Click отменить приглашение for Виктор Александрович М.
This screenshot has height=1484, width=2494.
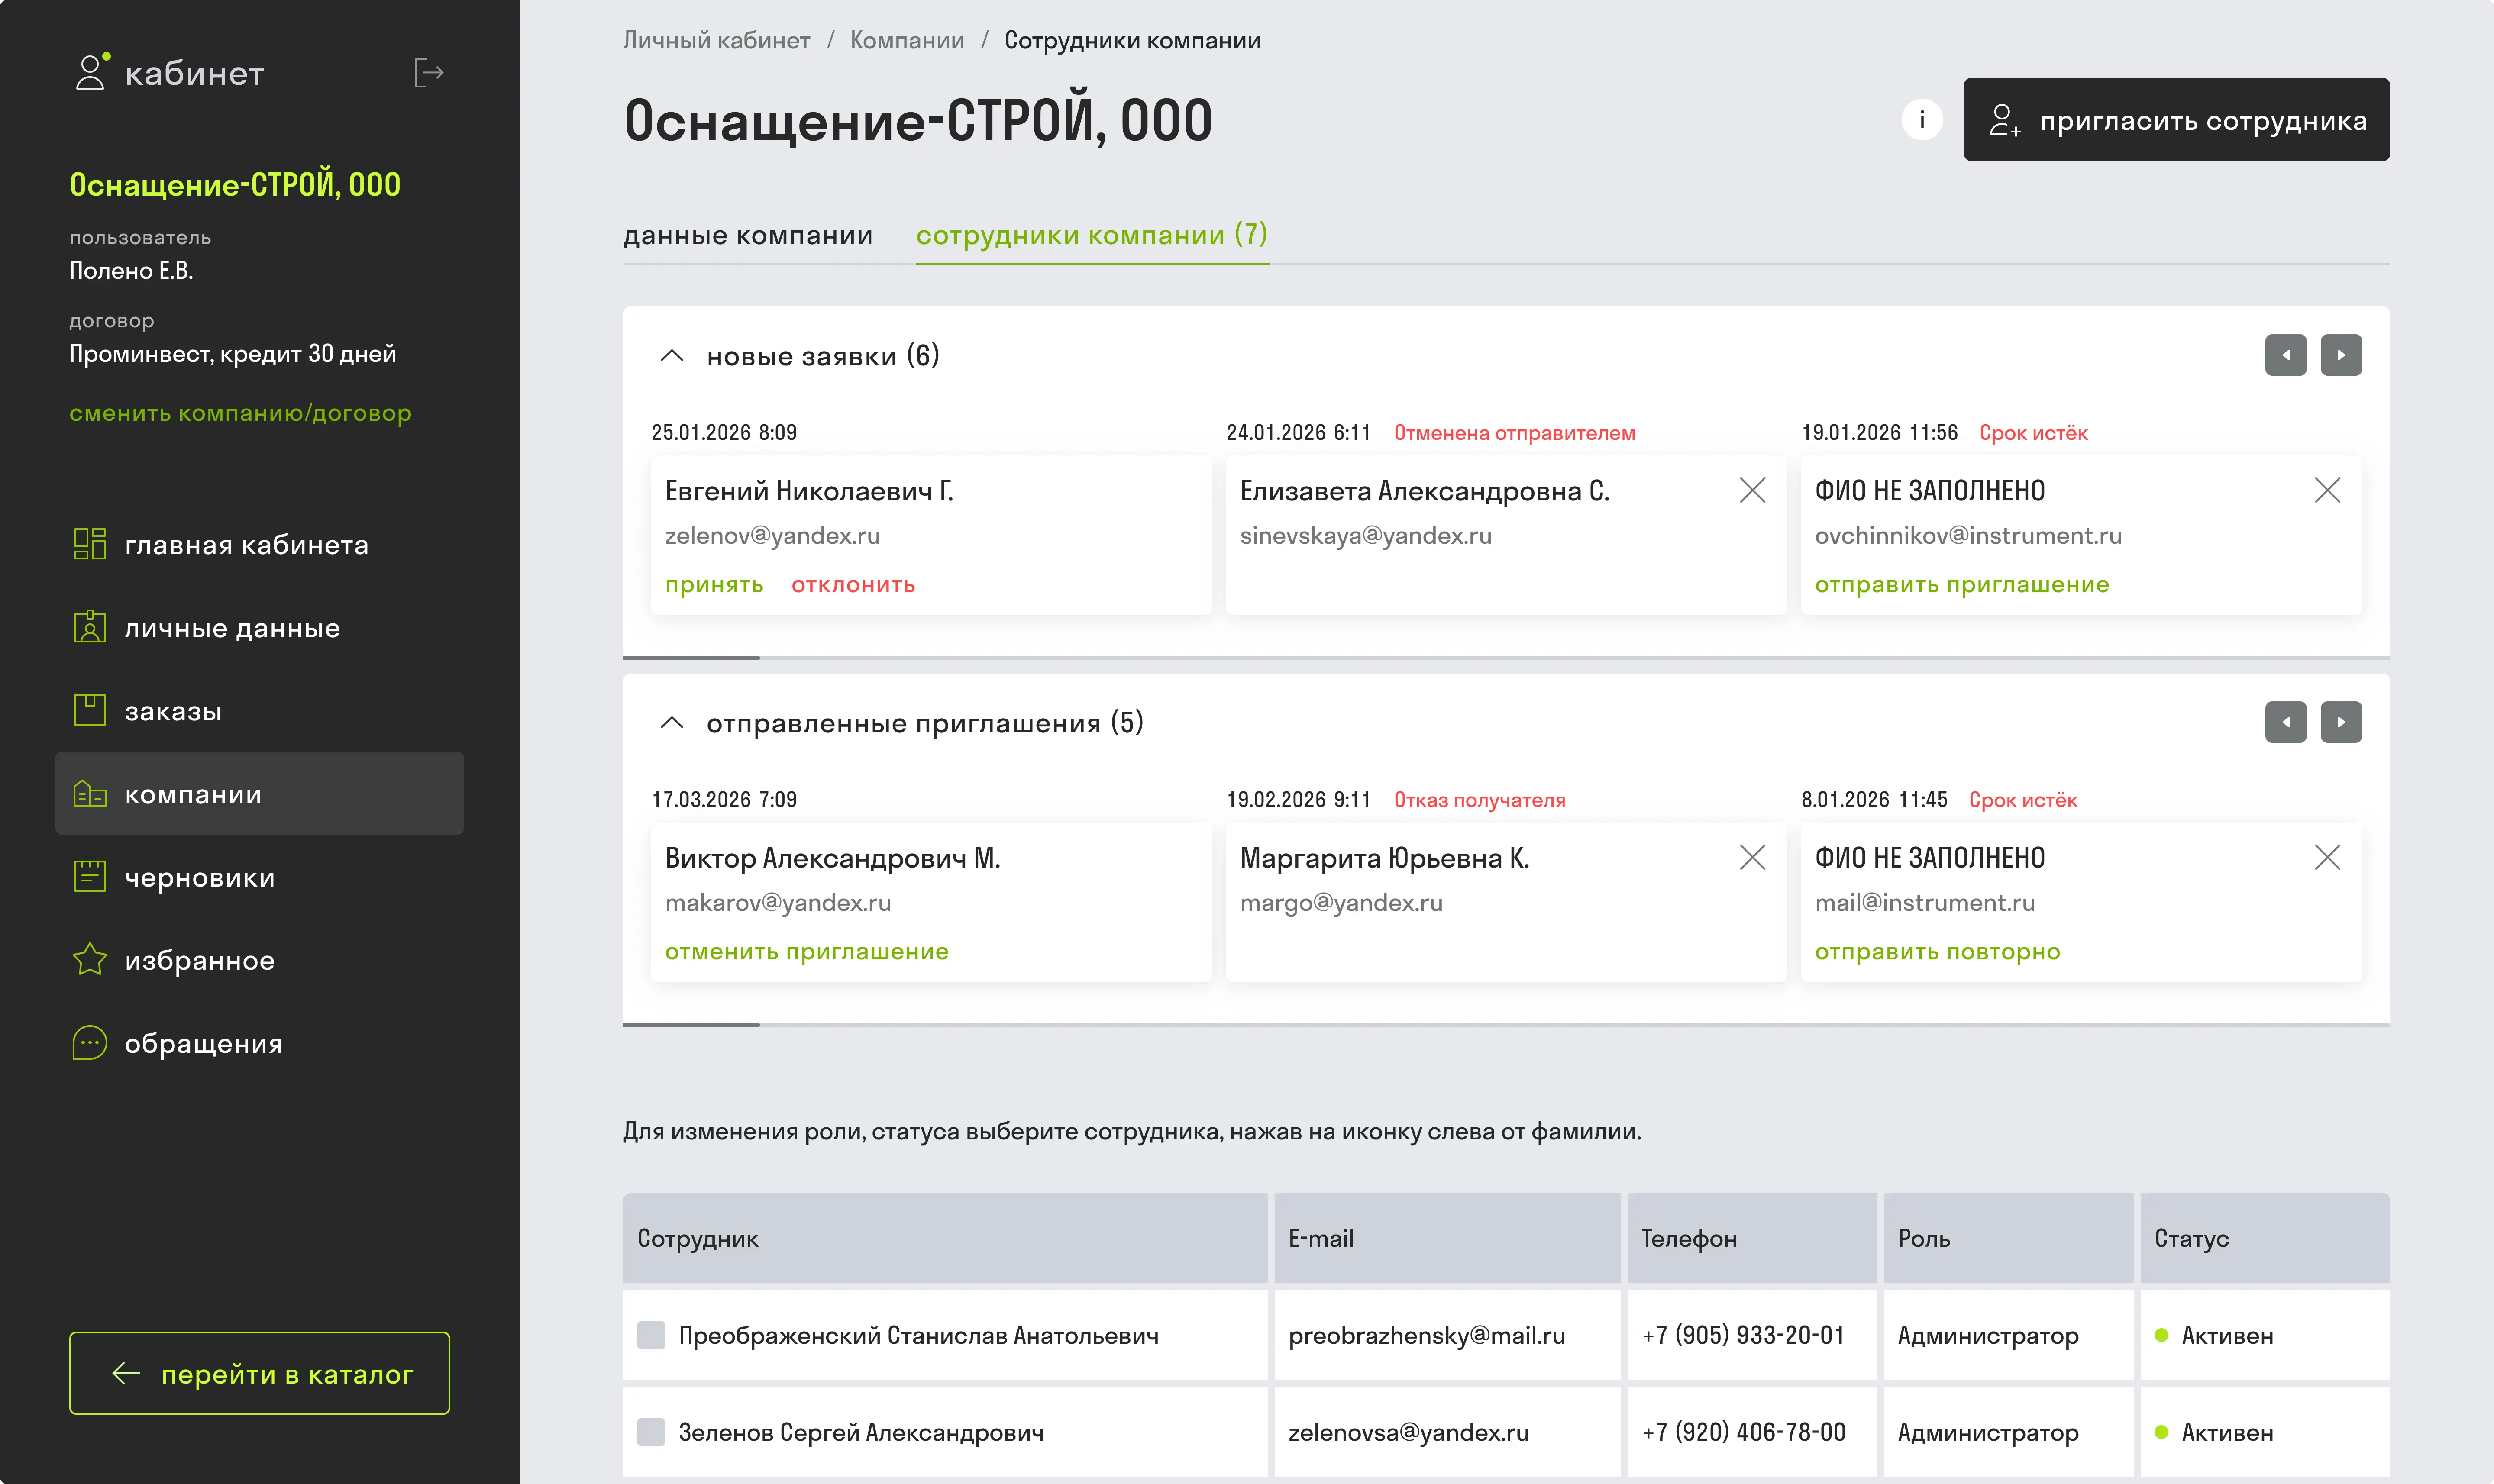pos(807,952)
